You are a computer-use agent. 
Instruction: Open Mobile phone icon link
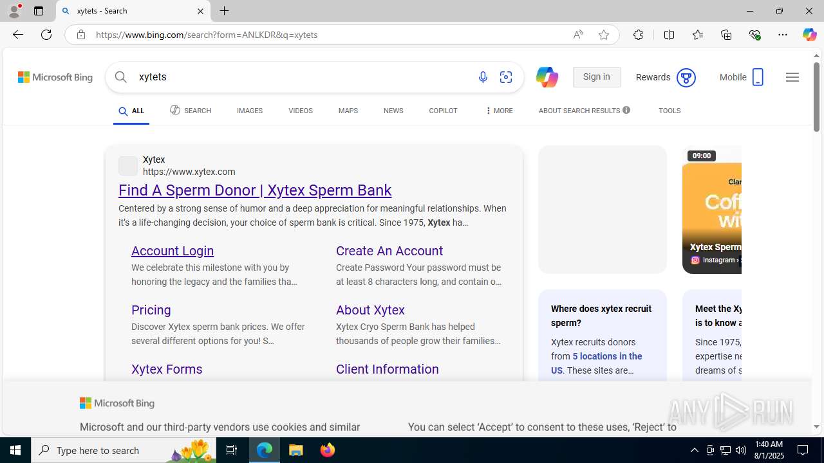click(x=758, y=77)
